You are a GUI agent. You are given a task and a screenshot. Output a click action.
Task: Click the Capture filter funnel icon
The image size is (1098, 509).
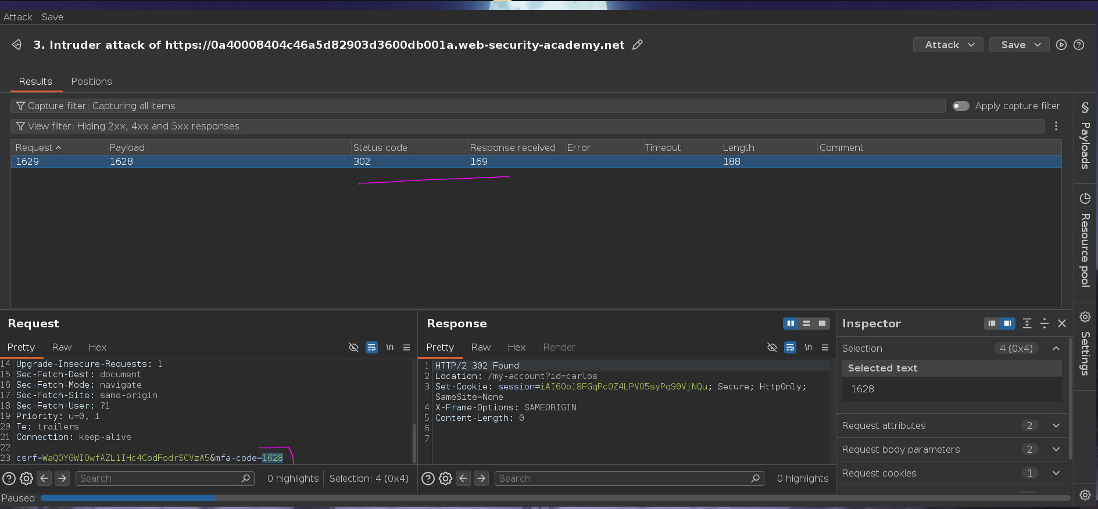20,106
